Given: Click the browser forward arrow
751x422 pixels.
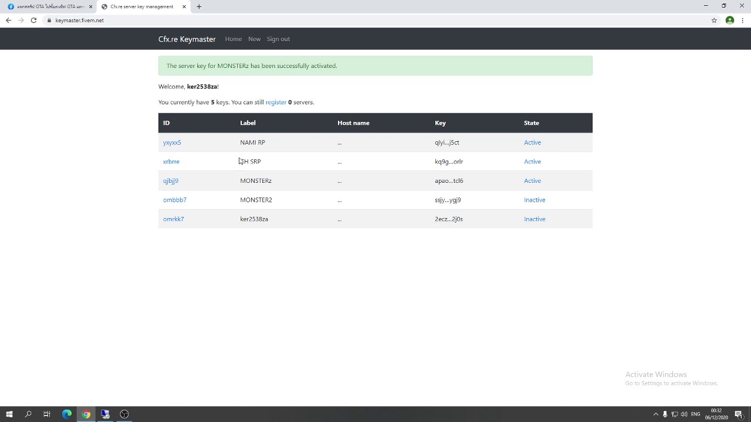Looking at the screenshot, I should click(x=21, y=20).
